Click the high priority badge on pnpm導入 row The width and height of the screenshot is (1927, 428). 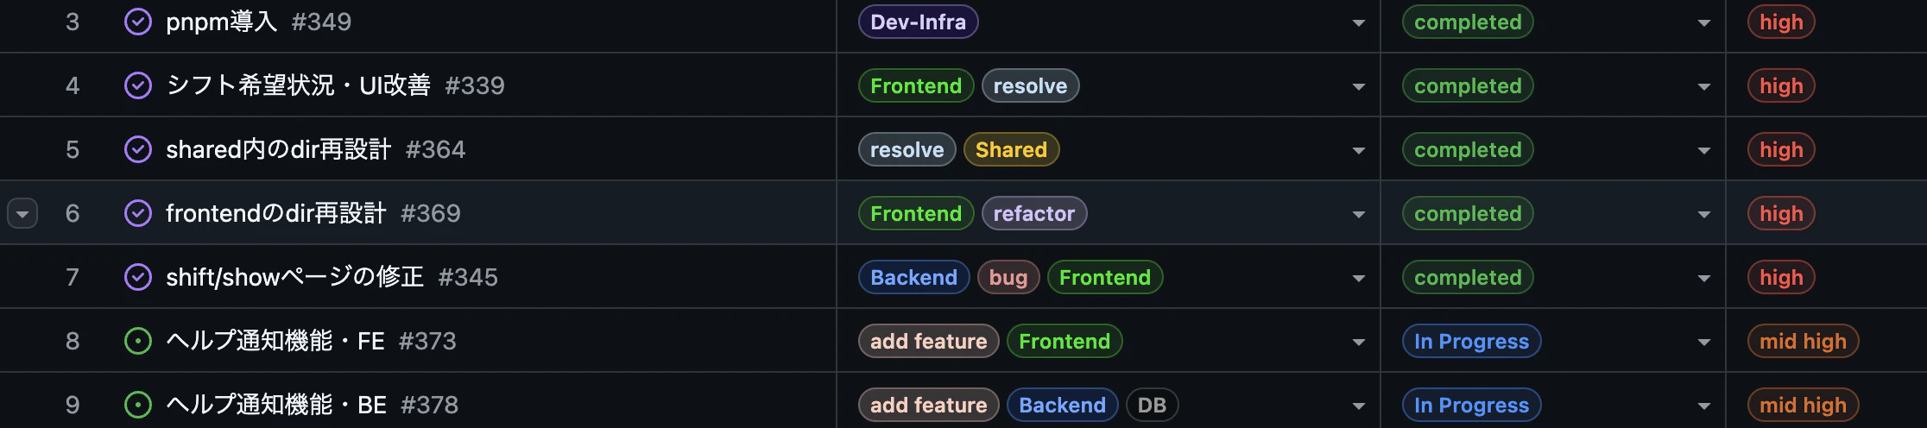1781,22
